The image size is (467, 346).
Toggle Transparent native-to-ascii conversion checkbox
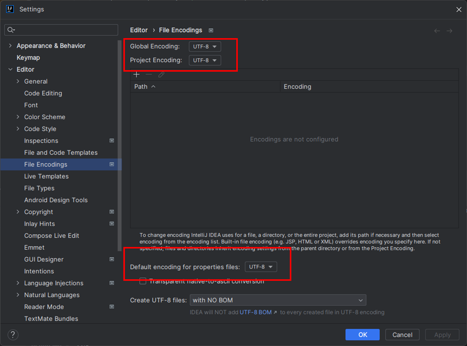pyautogui.click(x=143, y=281)
